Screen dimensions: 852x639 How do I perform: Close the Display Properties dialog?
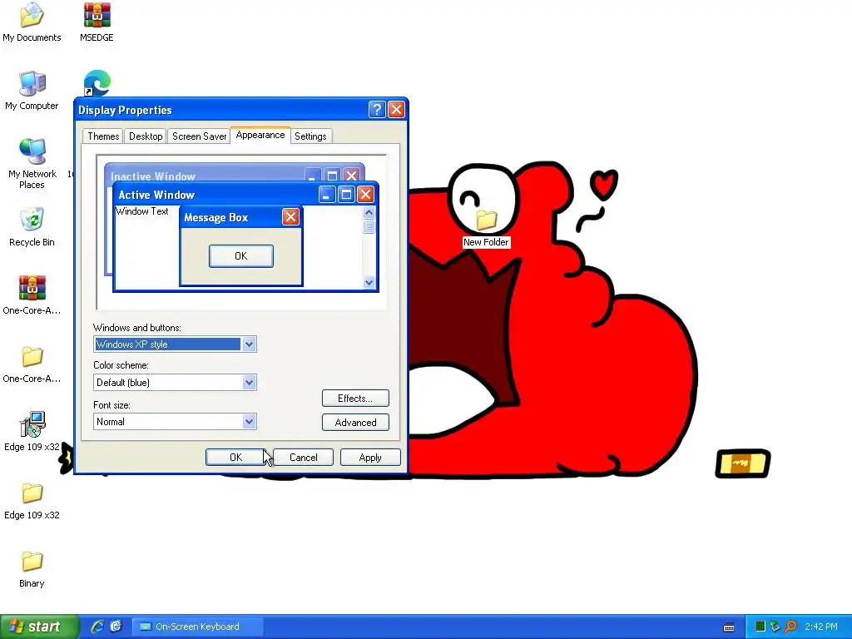pos(397,110)
